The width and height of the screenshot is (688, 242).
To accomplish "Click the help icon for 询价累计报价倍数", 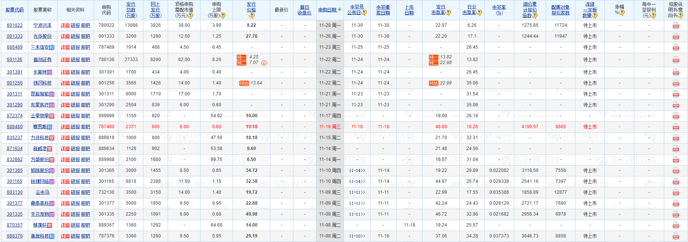I will (x=534, y=16).
